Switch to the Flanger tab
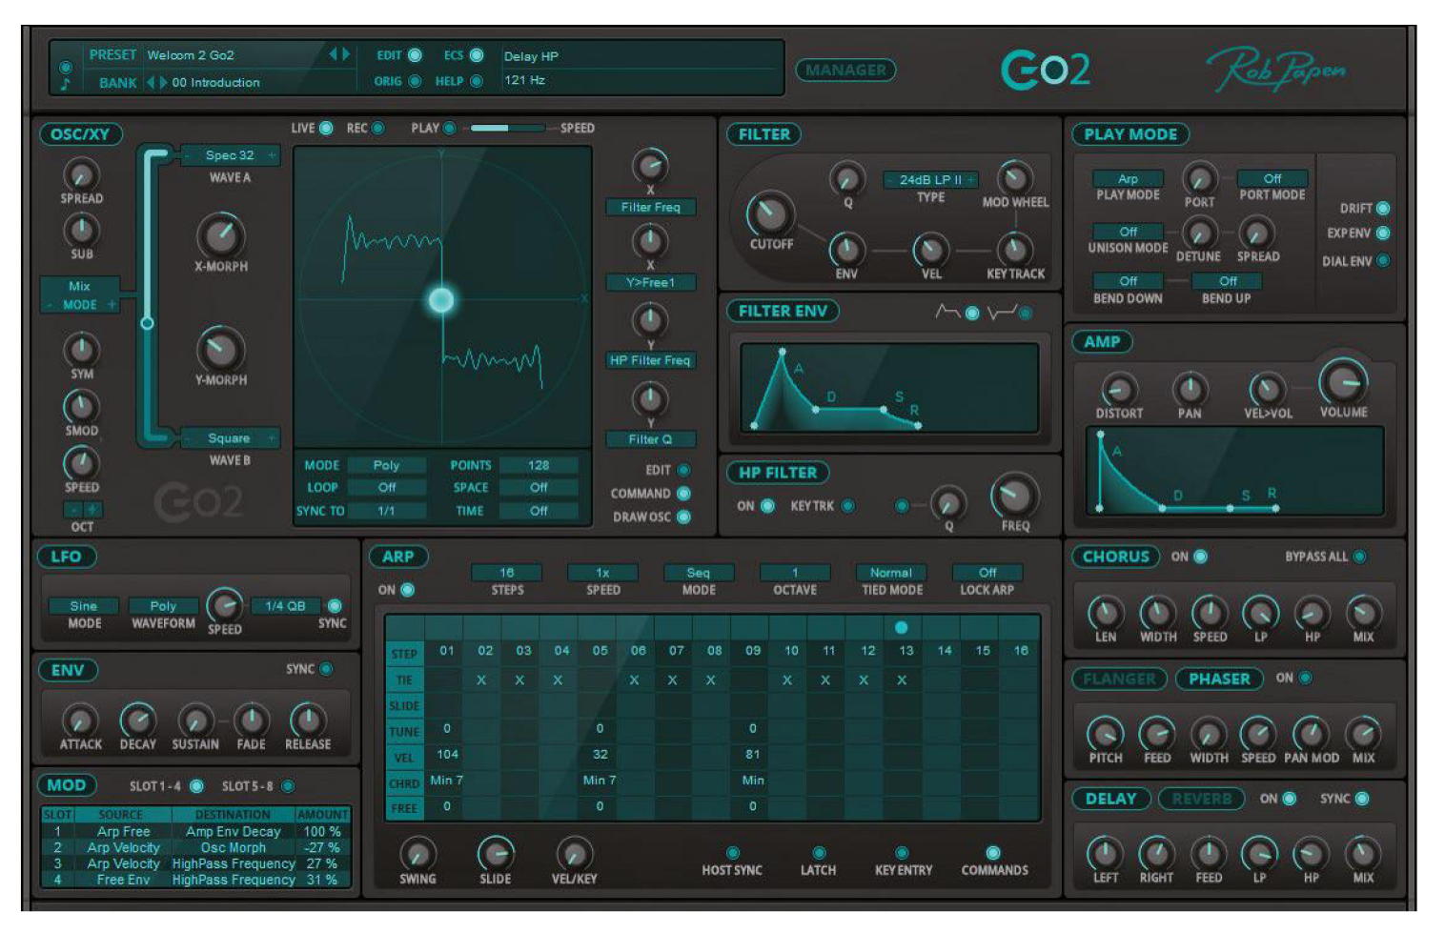This screenshot has width=1445, height=933. tap(1119, 679)
